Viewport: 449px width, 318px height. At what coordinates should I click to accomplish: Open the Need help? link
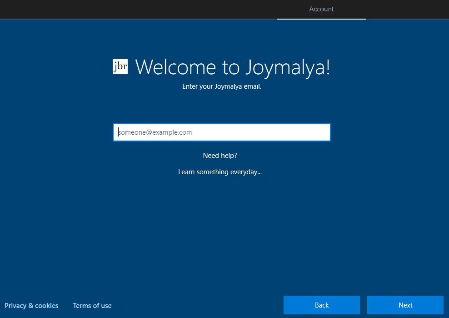click(x=220, y=156)
